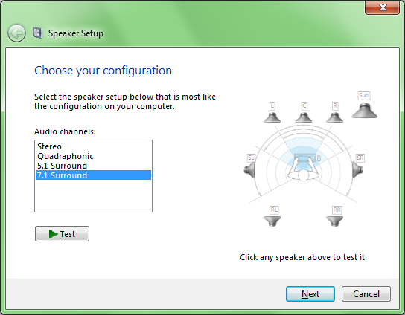Cancel the speaker setup
The width and height of the screenshot is (405, 315).
tap(366, 294)
